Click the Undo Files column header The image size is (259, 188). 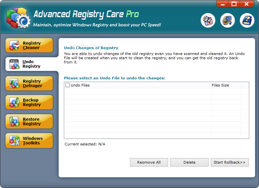[x=138, y=85]
